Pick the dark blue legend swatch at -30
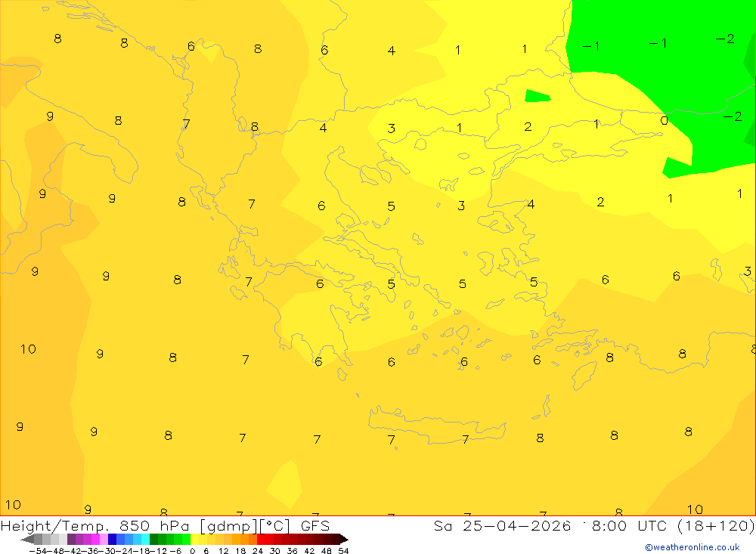Screen dimensions: 756x554 [x=112, y=539]
